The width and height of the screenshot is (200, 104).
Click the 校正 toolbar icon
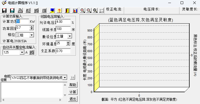coord(28,10)
